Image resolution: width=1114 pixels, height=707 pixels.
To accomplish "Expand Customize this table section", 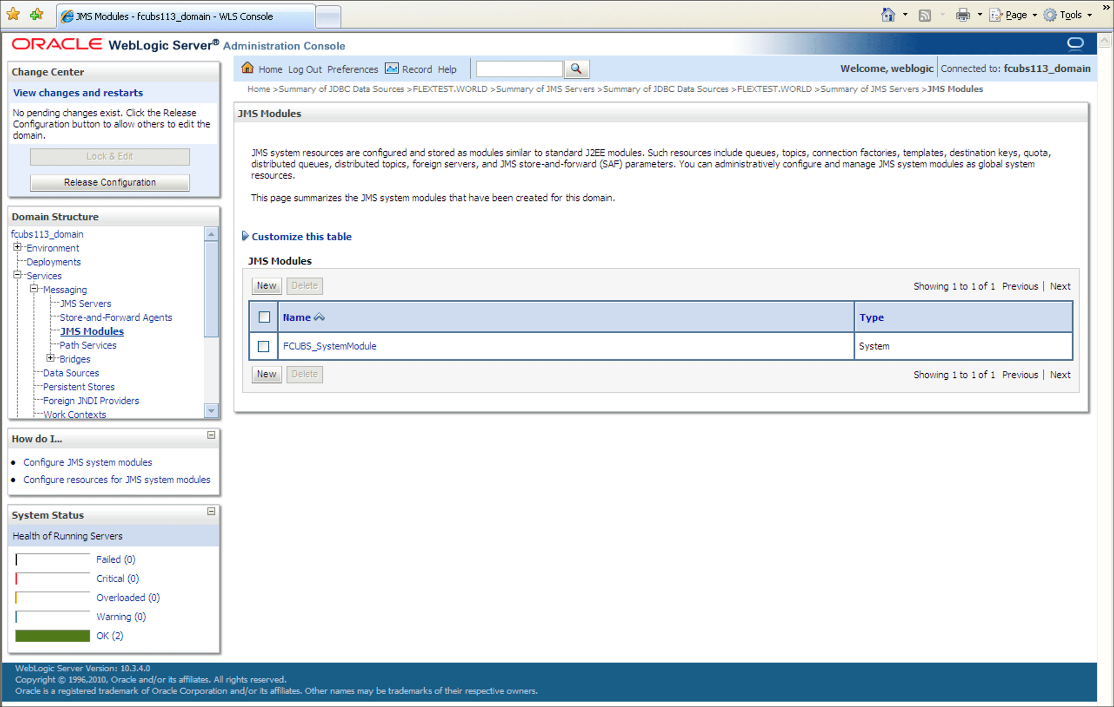I will click(245, 236).
